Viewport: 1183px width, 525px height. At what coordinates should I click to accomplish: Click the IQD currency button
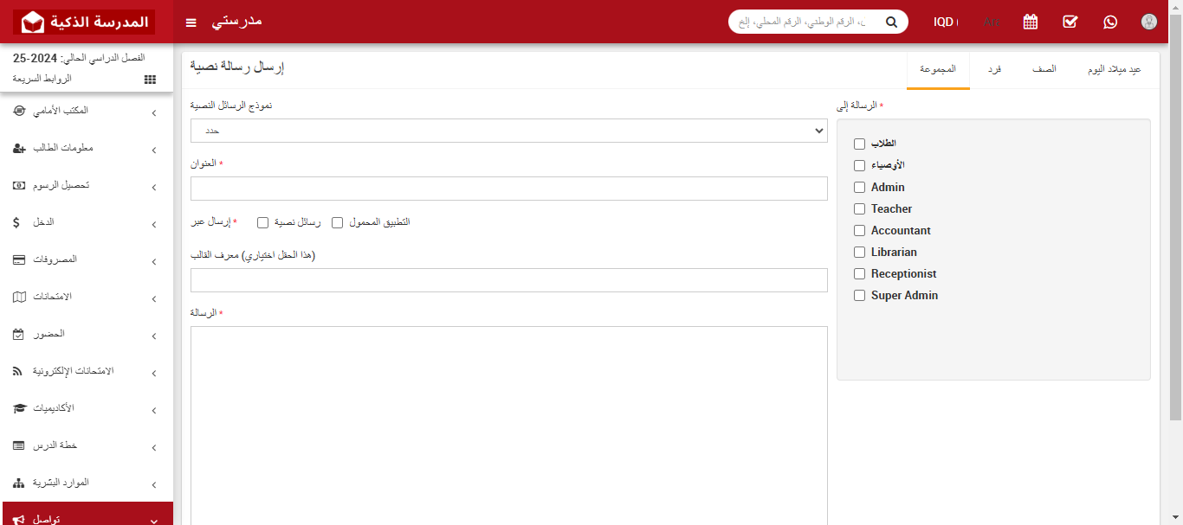945,22
